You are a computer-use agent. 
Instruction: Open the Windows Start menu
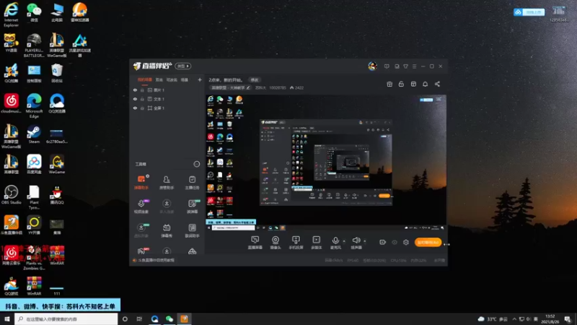pos(7,319)
